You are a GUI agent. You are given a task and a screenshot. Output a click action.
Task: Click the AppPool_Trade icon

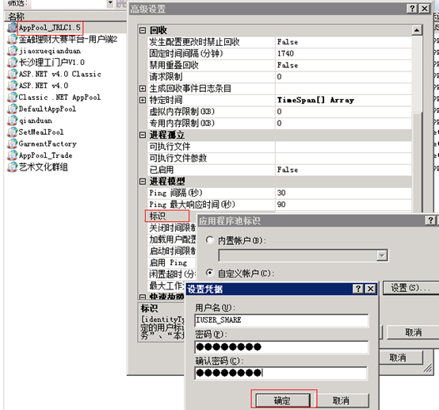[12, 155]
